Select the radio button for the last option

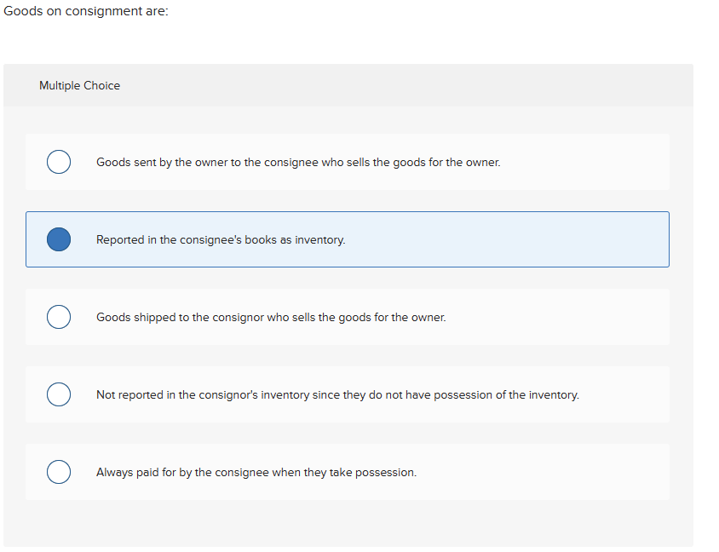(58, 472)
